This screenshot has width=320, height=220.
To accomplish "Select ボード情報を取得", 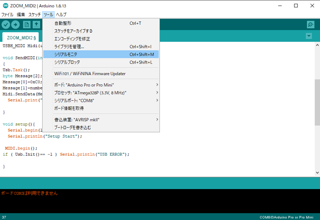I will (101, 108).
